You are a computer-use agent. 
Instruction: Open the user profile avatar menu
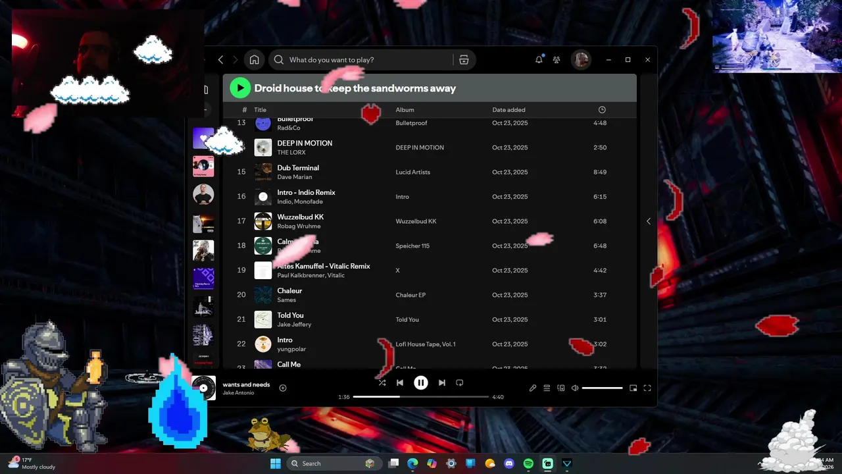point(581,60)
